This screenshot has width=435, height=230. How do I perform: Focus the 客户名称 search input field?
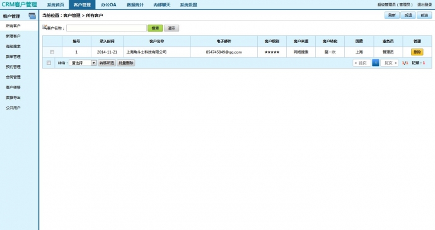107,28
